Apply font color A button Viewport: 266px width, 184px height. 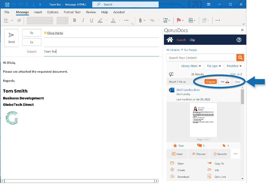pos(113,20)
